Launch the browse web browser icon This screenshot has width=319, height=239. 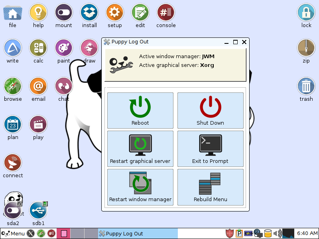click(x=13, y=86)
